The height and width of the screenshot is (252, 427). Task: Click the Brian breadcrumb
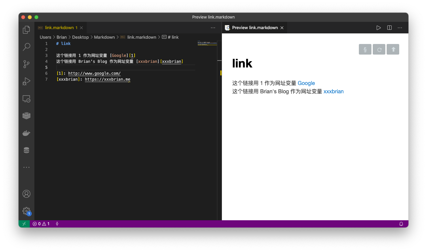62,37
